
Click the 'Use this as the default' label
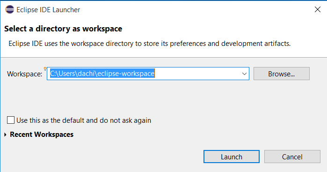pos(84,120)
